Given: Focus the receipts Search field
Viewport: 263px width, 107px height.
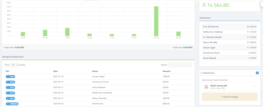Looking at the screenshot, I should coord(180,65).
